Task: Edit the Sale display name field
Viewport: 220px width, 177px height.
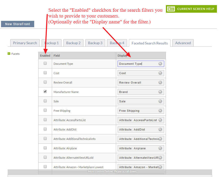Action: pyautogui.click(x=141, y=101)
